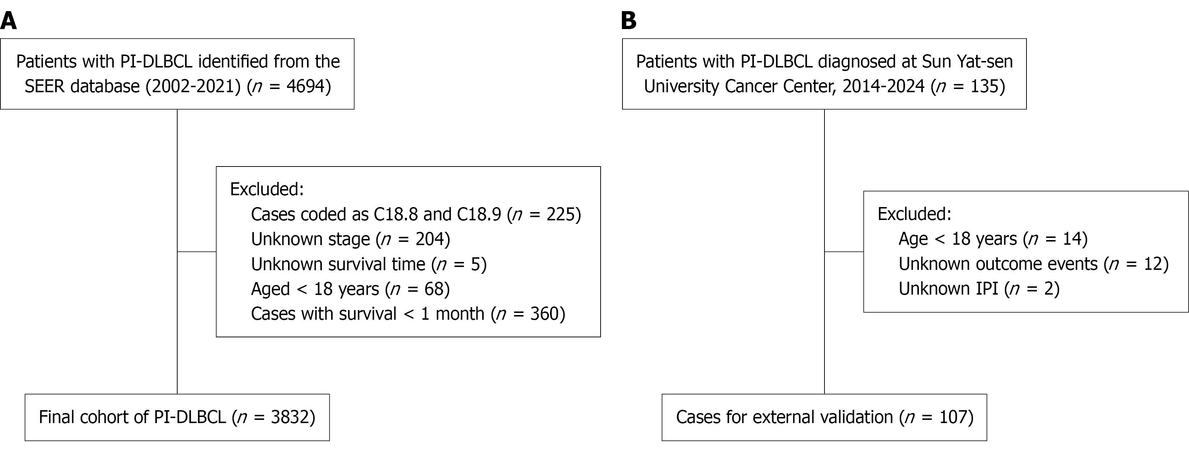Click the Cases with survival < 1 month line

(408, 314)
